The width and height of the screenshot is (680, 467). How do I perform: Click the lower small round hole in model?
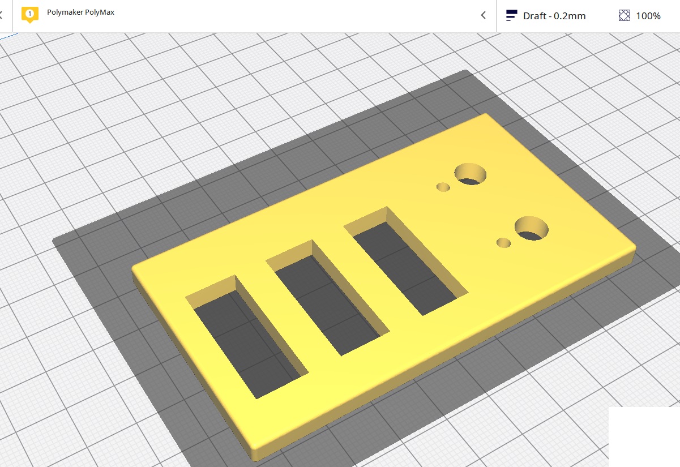503,243
